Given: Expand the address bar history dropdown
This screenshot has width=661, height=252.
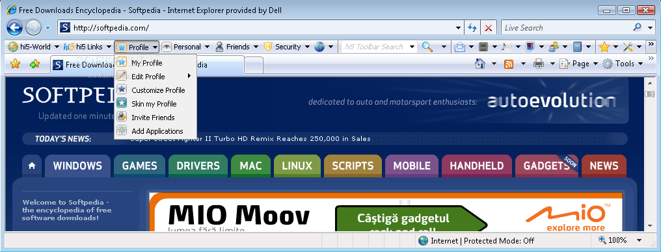Looking at the screenshot, I should click(x=458, y=28).
